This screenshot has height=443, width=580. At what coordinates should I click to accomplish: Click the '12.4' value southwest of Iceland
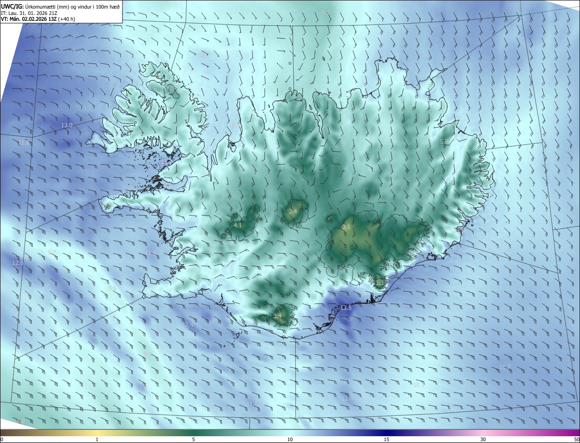point(188,325)
